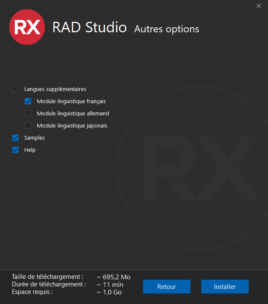Click the 11 min download duration value
268x304 pixels.
click(x=110, y=284)
